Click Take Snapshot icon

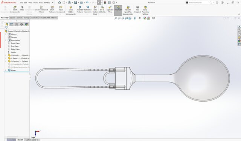(x=137, y=9)
